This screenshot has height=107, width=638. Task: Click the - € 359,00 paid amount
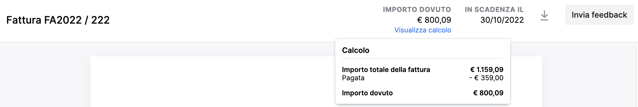click(x=486, y=78)
